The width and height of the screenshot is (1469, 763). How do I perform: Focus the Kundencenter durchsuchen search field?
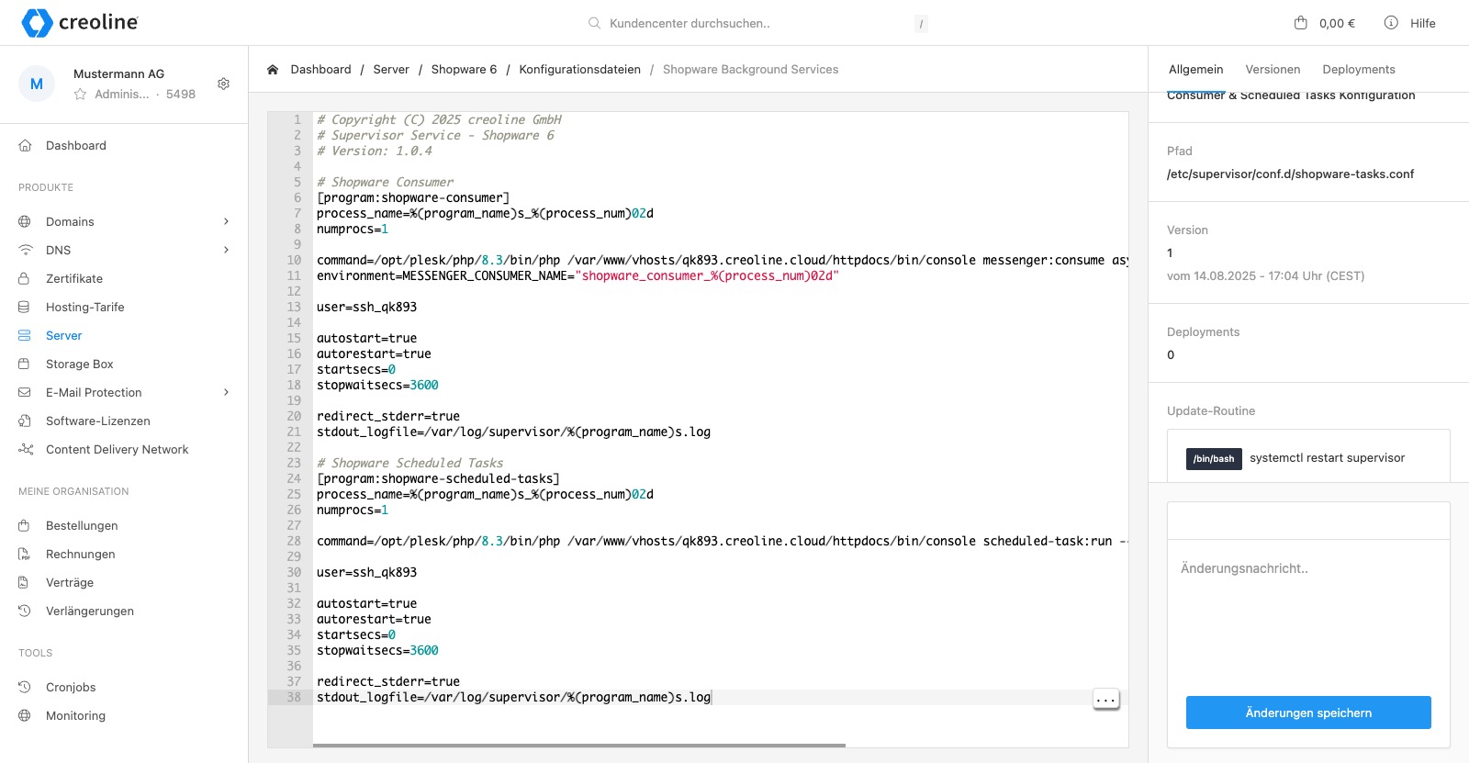757,23
